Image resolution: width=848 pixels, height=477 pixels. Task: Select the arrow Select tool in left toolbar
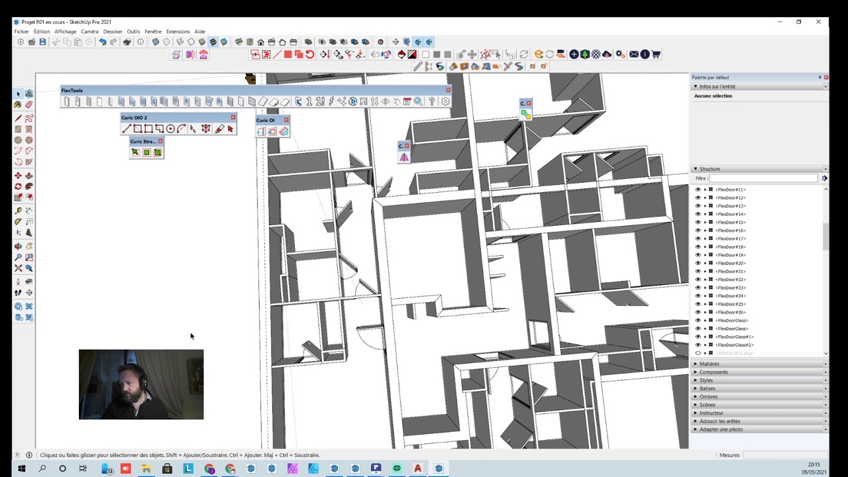pyautogui.click(x=18, y=93)
